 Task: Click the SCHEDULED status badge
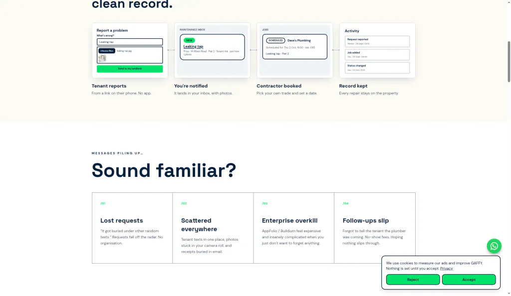click(275, 40)
